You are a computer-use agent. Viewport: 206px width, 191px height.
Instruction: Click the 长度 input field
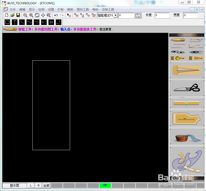point(162,15)
